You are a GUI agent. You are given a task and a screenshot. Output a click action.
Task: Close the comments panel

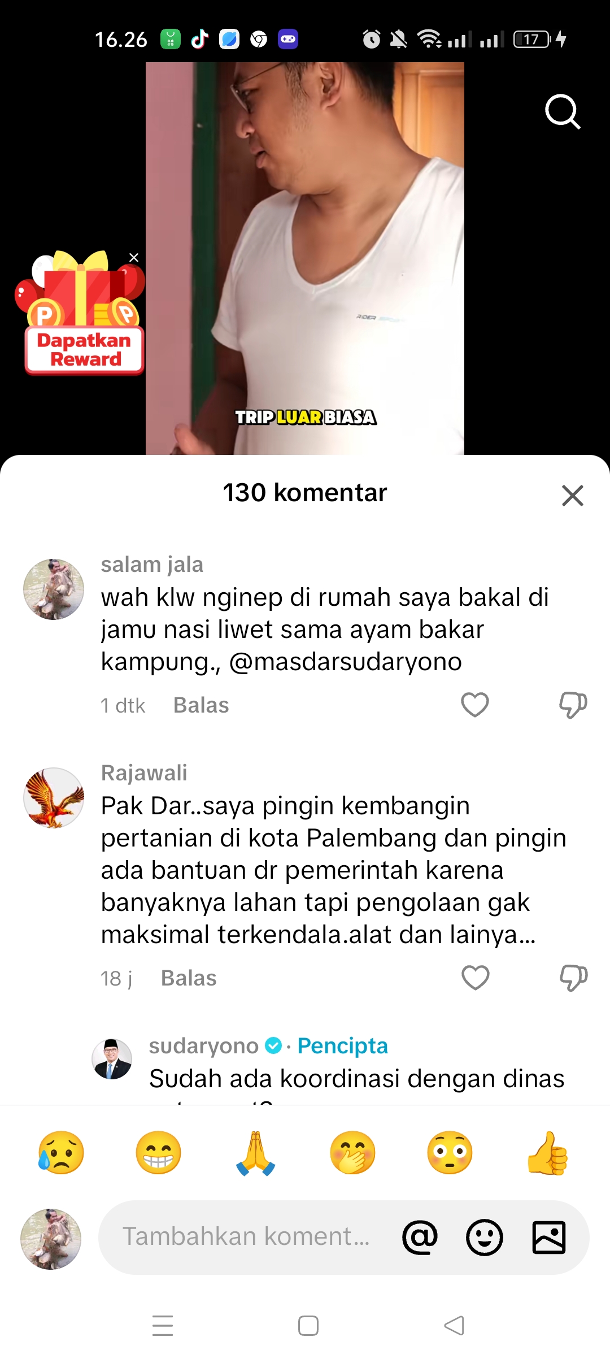572,495
